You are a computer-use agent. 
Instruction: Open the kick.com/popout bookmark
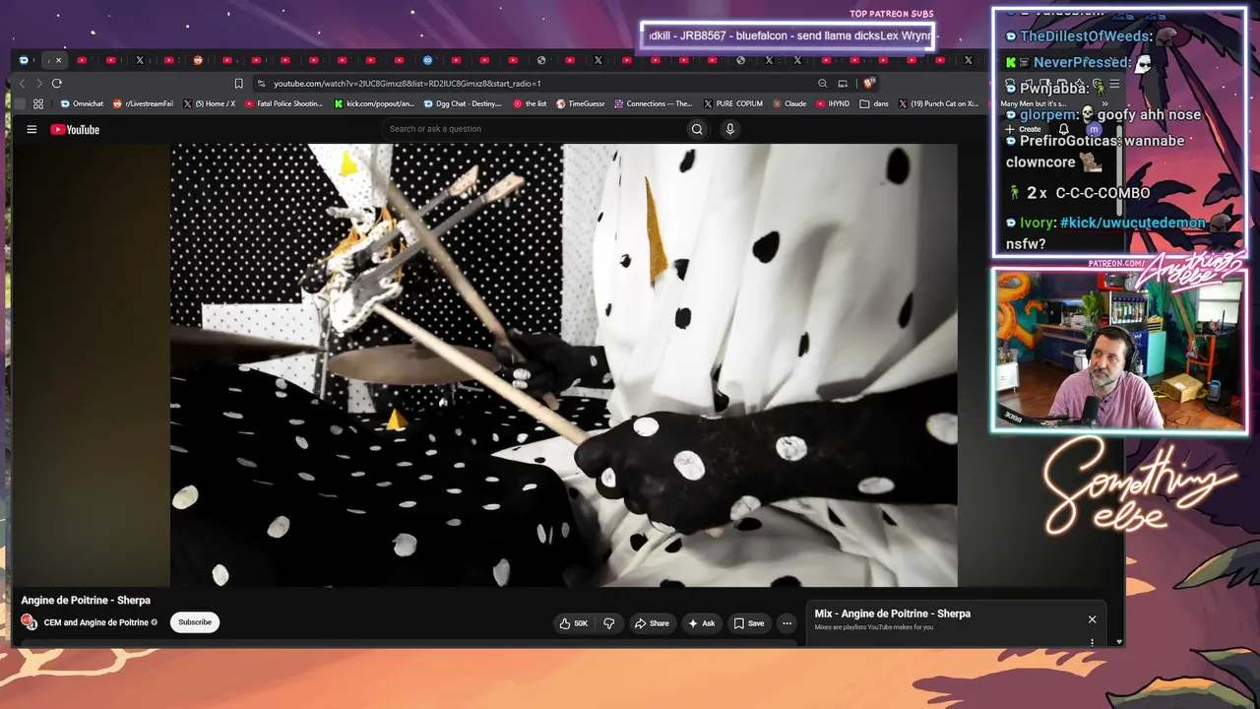click(374, 103)
